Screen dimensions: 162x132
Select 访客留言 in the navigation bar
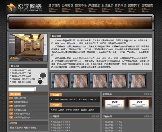(147, 5)
